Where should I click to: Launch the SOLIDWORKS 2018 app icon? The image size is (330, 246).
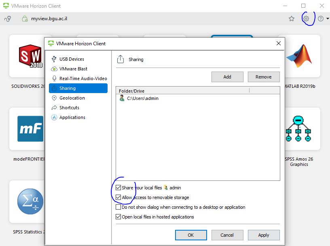pos(30,56)
